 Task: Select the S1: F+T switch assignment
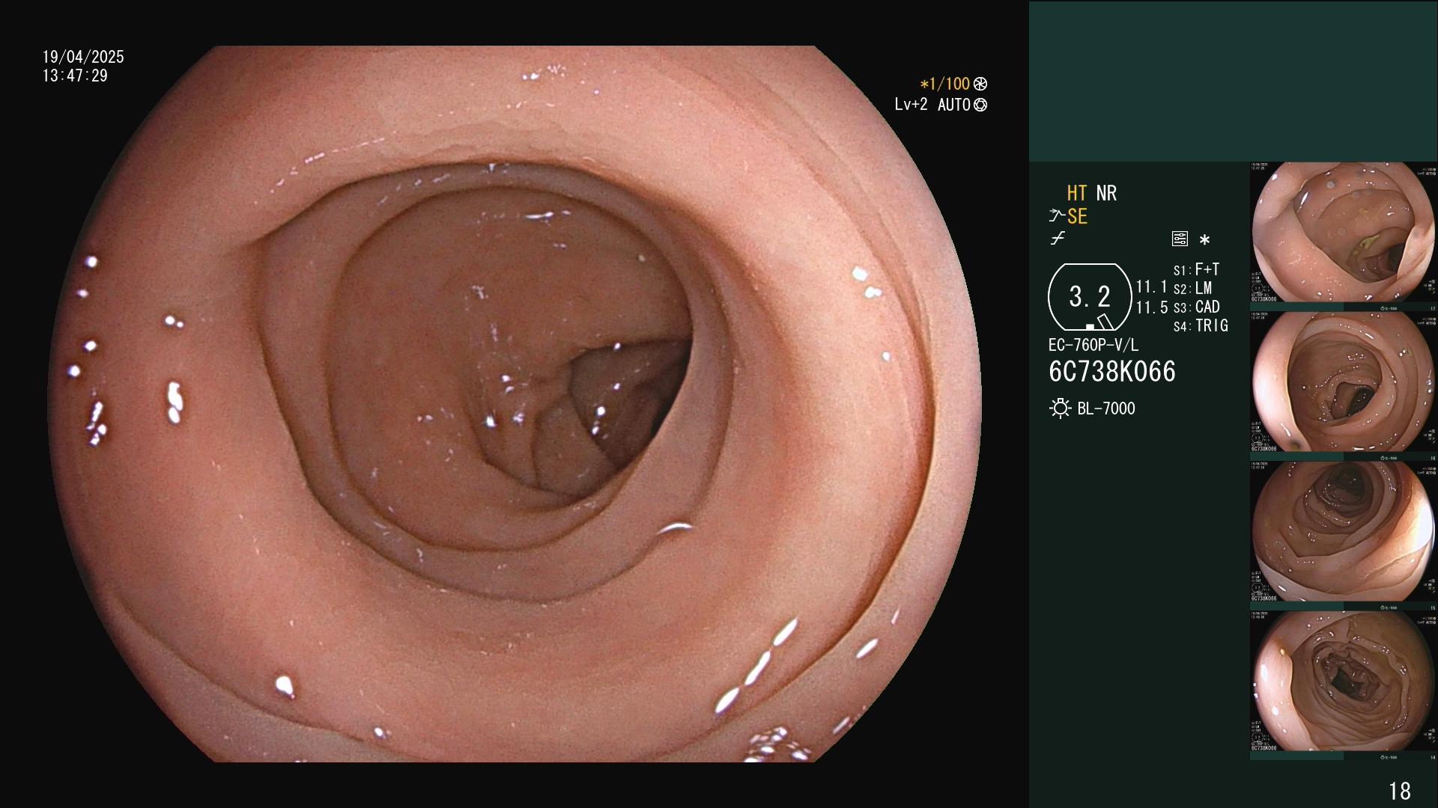click(1196, 269)
